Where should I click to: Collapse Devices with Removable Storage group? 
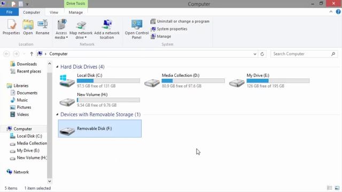coord(57,114)
